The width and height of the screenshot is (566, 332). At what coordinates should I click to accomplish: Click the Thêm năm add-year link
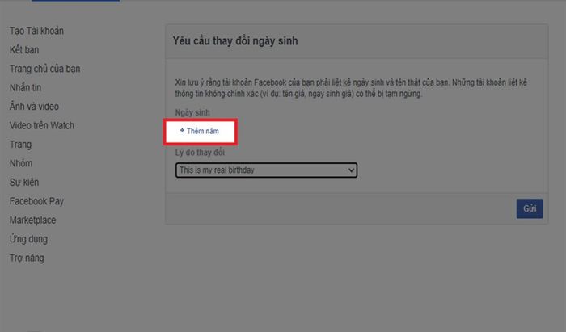199,131
